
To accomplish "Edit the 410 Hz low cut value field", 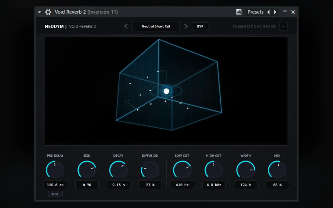I will coord(182,185).
